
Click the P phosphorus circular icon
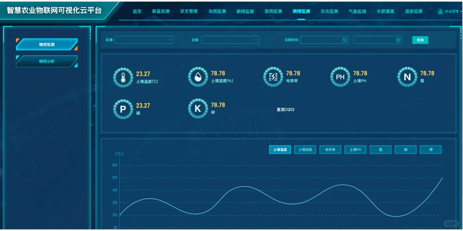(123, 109)
